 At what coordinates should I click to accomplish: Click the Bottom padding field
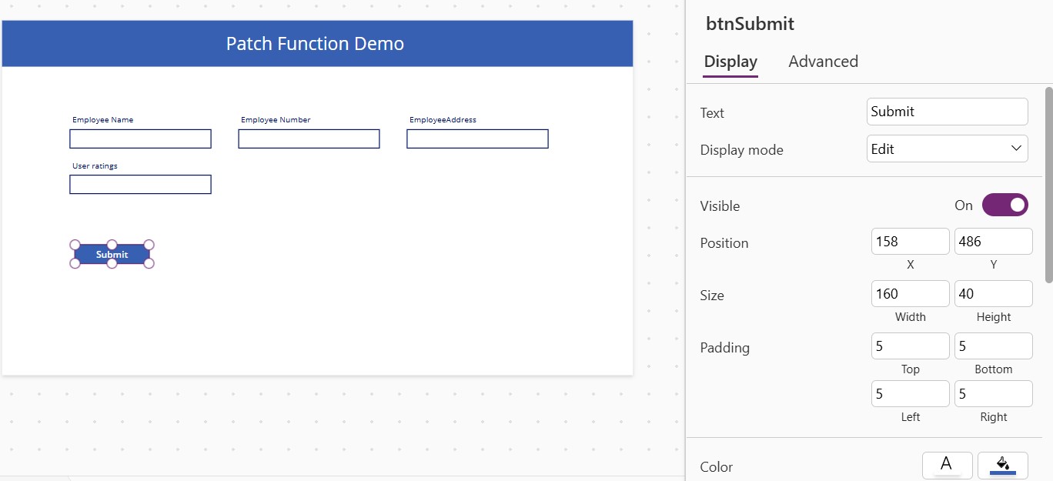tap(993, 346)
